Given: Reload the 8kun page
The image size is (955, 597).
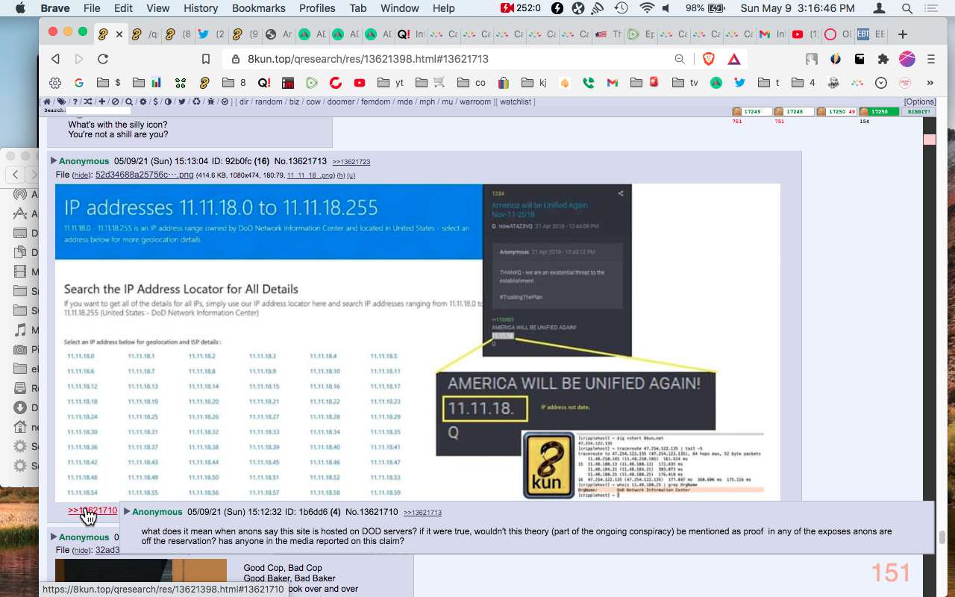Looking at the screenshot, I should [x=103, y=59].
